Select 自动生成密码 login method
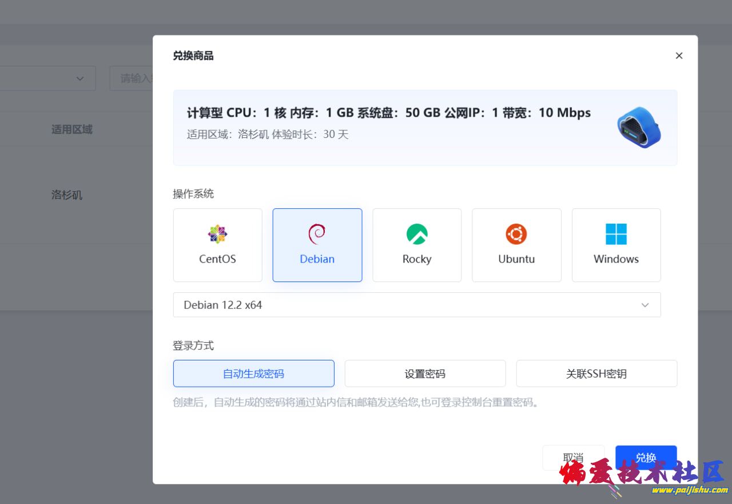The image size is (732, 504). pos(253,374)
